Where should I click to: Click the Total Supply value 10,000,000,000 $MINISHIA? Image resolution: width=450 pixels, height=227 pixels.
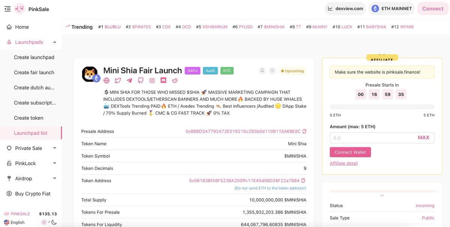pyautogui.click(x=278, y=200)
